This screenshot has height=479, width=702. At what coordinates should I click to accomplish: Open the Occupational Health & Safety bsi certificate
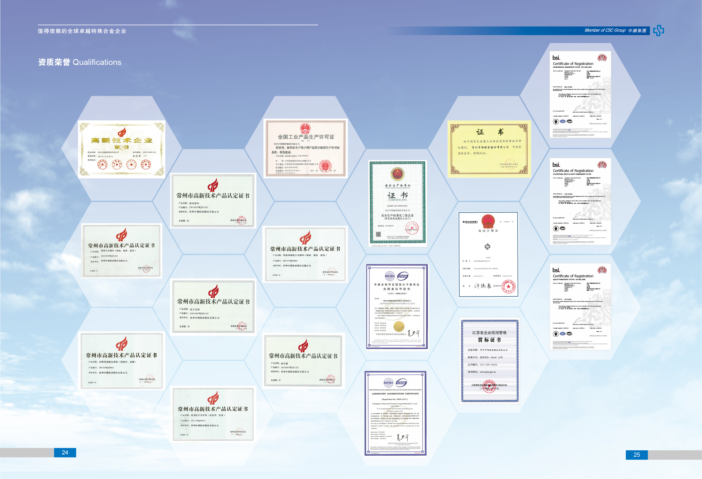(580, 201)
